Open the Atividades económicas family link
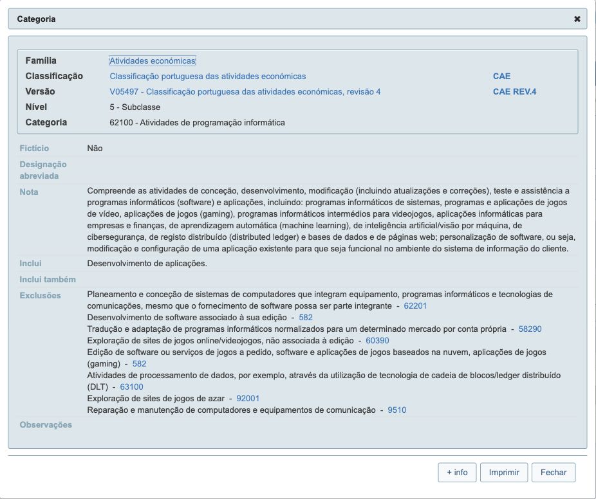This screenshot has width=596, height=499. pos(153,60)
